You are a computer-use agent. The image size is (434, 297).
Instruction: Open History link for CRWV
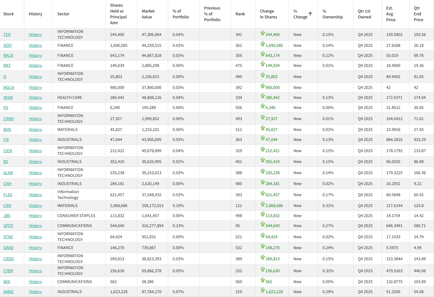pyautogui.click(x=35, y=119)
